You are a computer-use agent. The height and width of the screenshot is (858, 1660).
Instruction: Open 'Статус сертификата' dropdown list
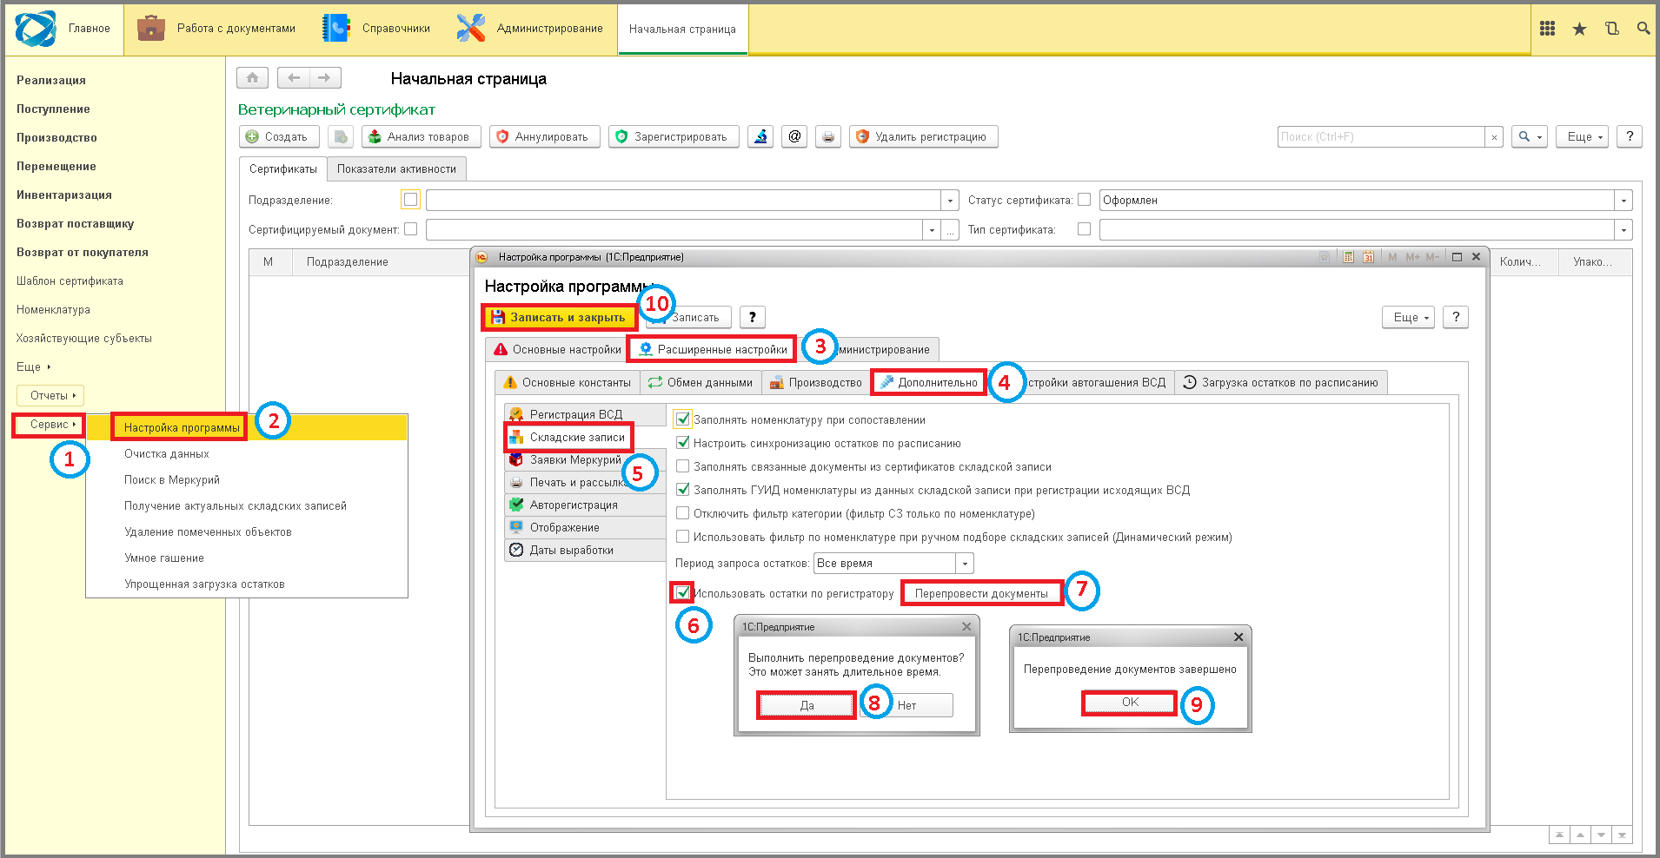[1623, 200]
